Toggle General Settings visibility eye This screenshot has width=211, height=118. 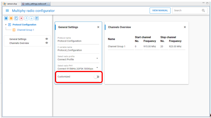(47, 39)
